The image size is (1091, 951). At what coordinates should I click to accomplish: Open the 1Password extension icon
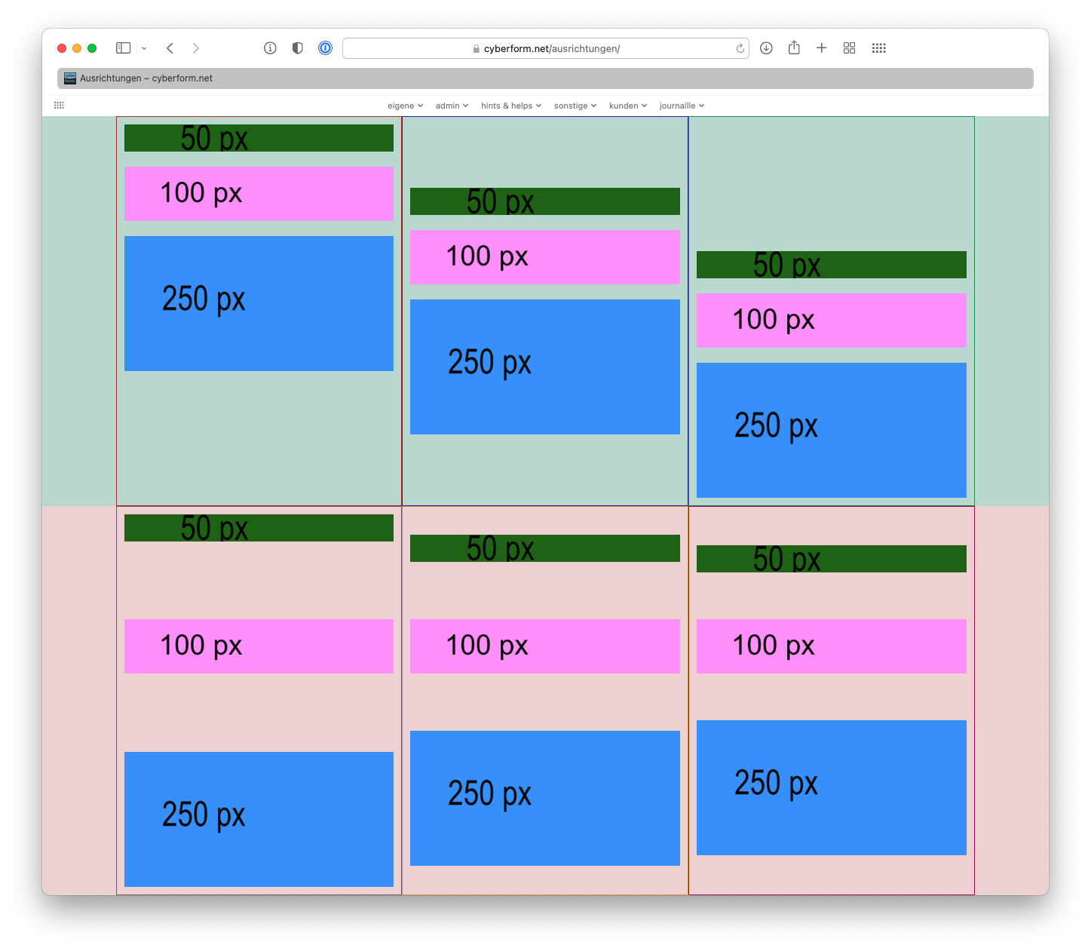pyautogui.click(x=325, y=48)
